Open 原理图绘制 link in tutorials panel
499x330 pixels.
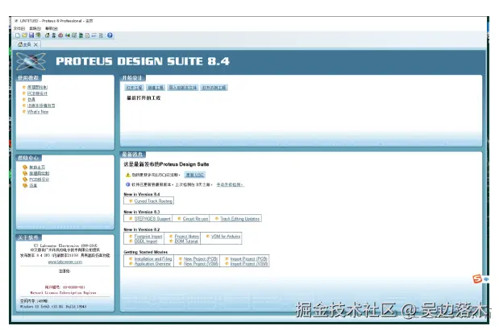(37, 87)
